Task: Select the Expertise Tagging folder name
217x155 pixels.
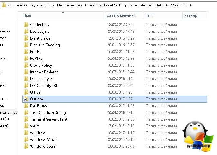Action: coord(45,45)
